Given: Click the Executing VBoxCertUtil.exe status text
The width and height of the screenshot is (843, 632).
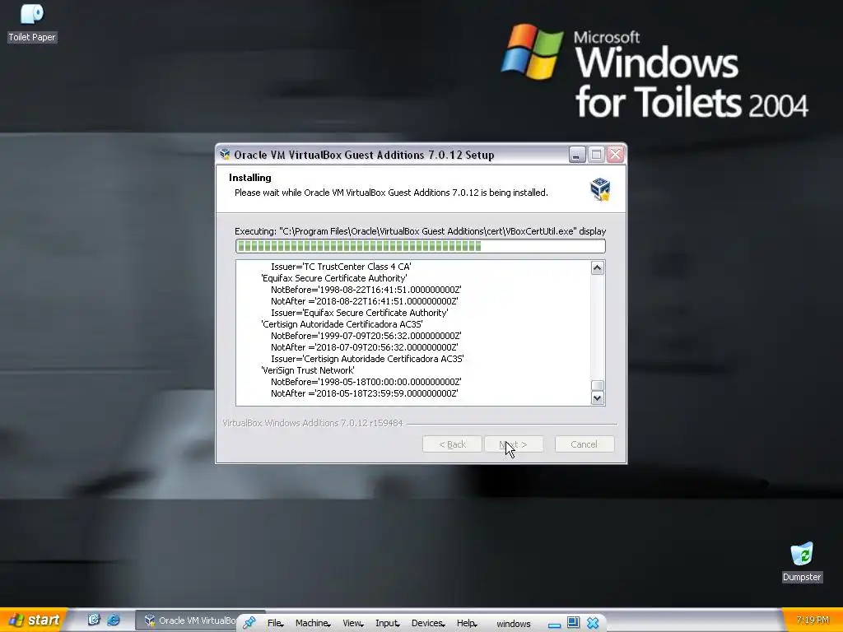Looking at the screenshot, I should tap(421, 231).
